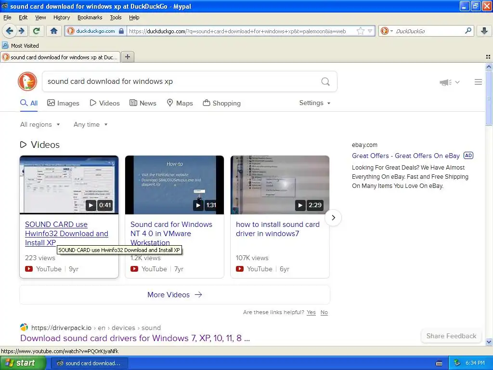Screen dimensions: 493x370
Task: Open the History menu
Action: coord(62,17)
